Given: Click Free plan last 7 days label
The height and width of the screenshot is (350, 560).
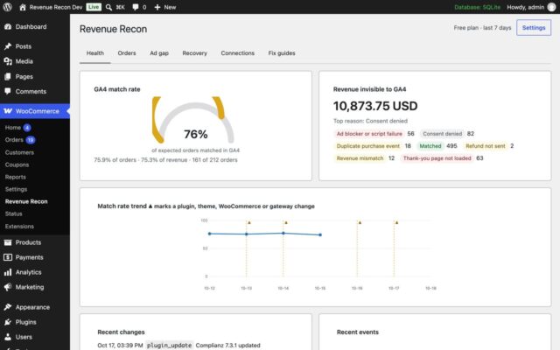Looking at the screenshot, I should 482,28.
